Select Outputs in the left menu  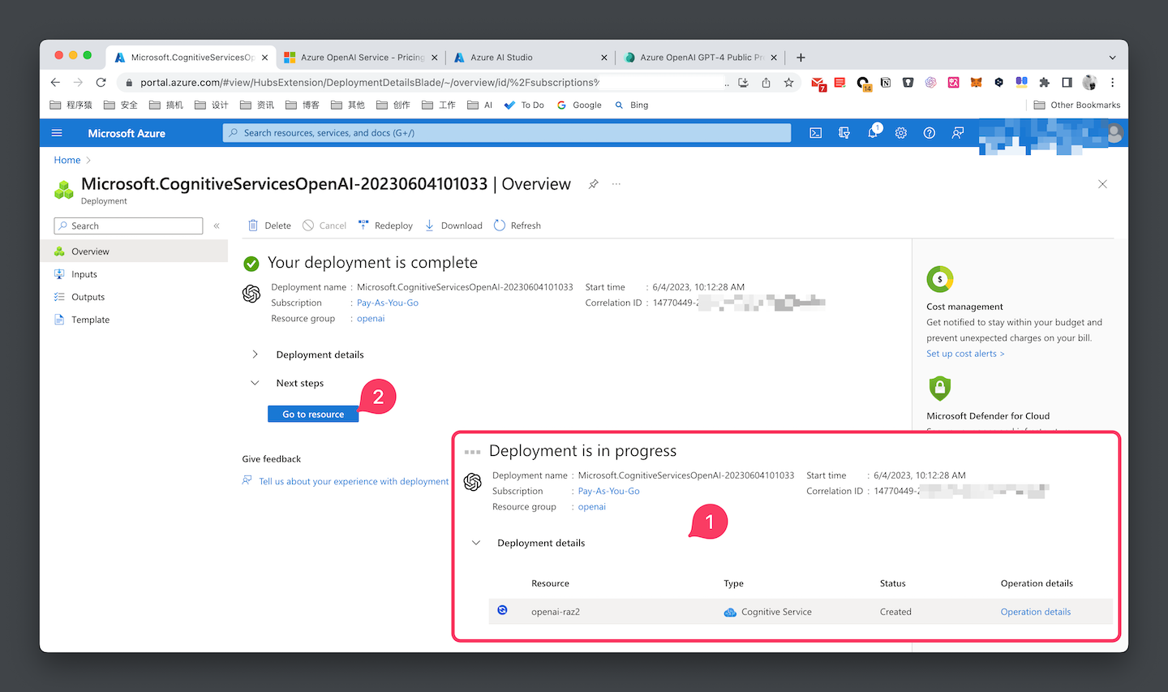pos(134,297)
